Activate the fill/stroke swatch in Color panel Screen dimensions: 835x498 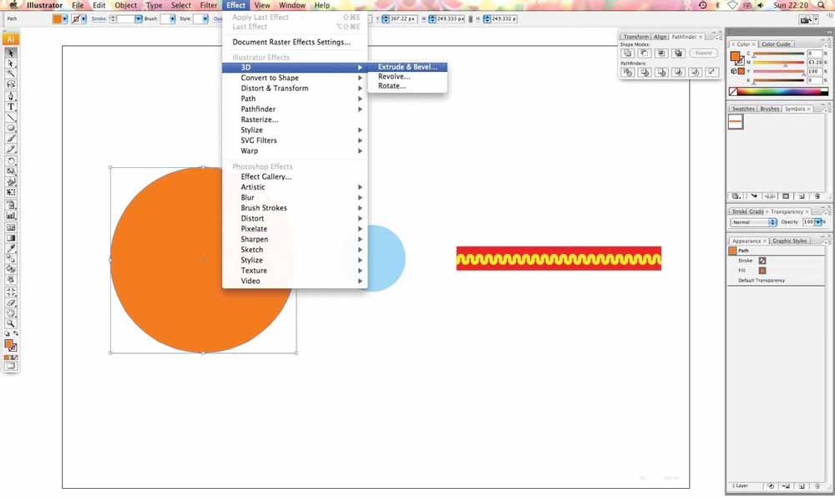coord(737,58)
